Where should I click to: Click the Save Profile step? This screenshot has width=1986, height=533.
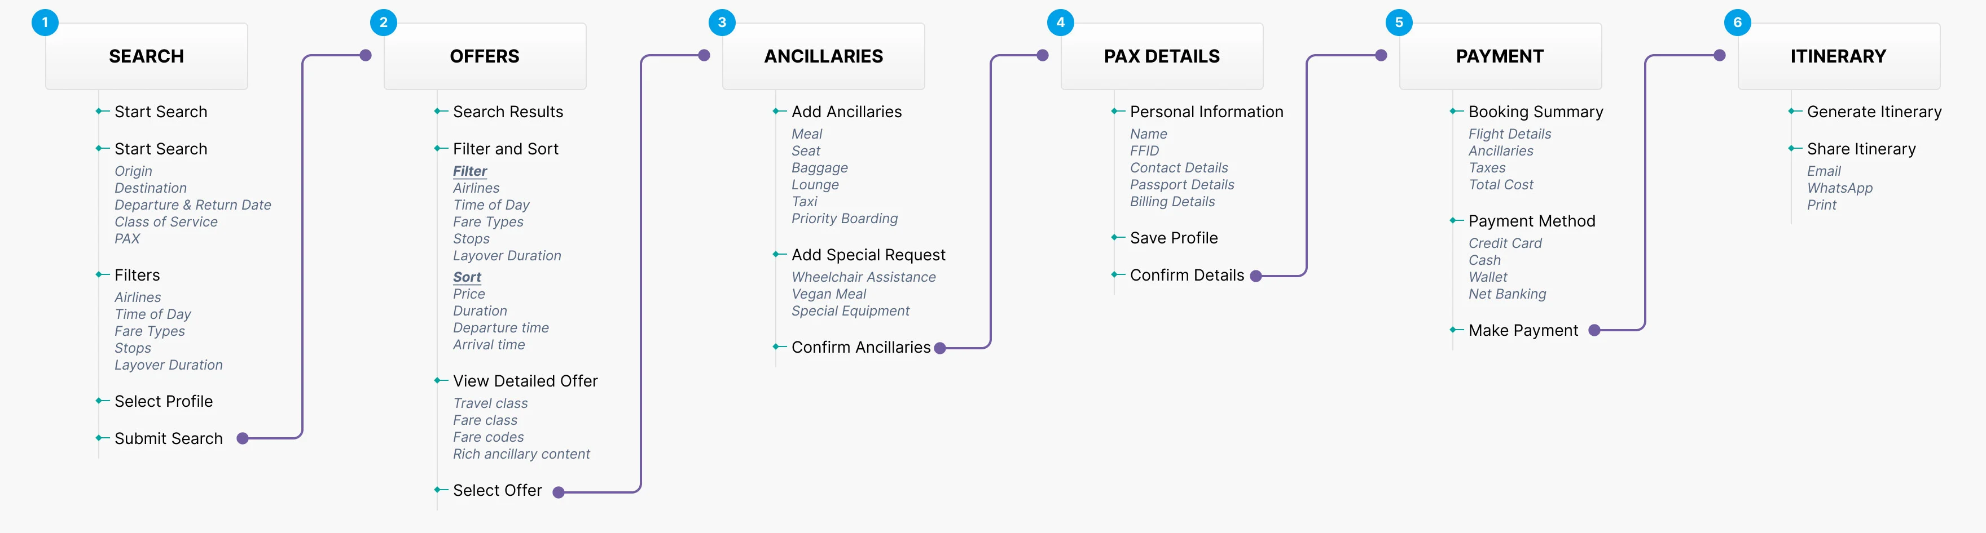[x=1174, y=238]
